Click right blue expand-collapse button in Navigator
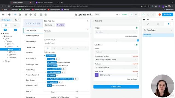 pyautogui.click(x=16, y=30)
